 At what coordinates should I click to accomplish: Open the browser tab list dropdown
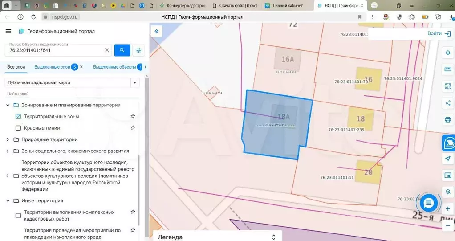pos(16,5)
